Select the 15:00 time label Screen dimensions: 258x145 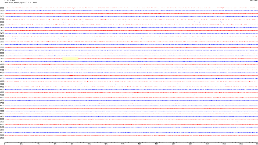point(2,92)
